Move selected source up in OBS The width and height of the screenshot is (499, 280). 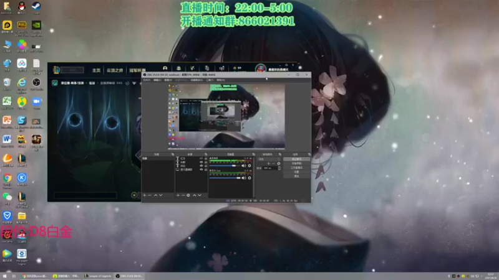195,195
